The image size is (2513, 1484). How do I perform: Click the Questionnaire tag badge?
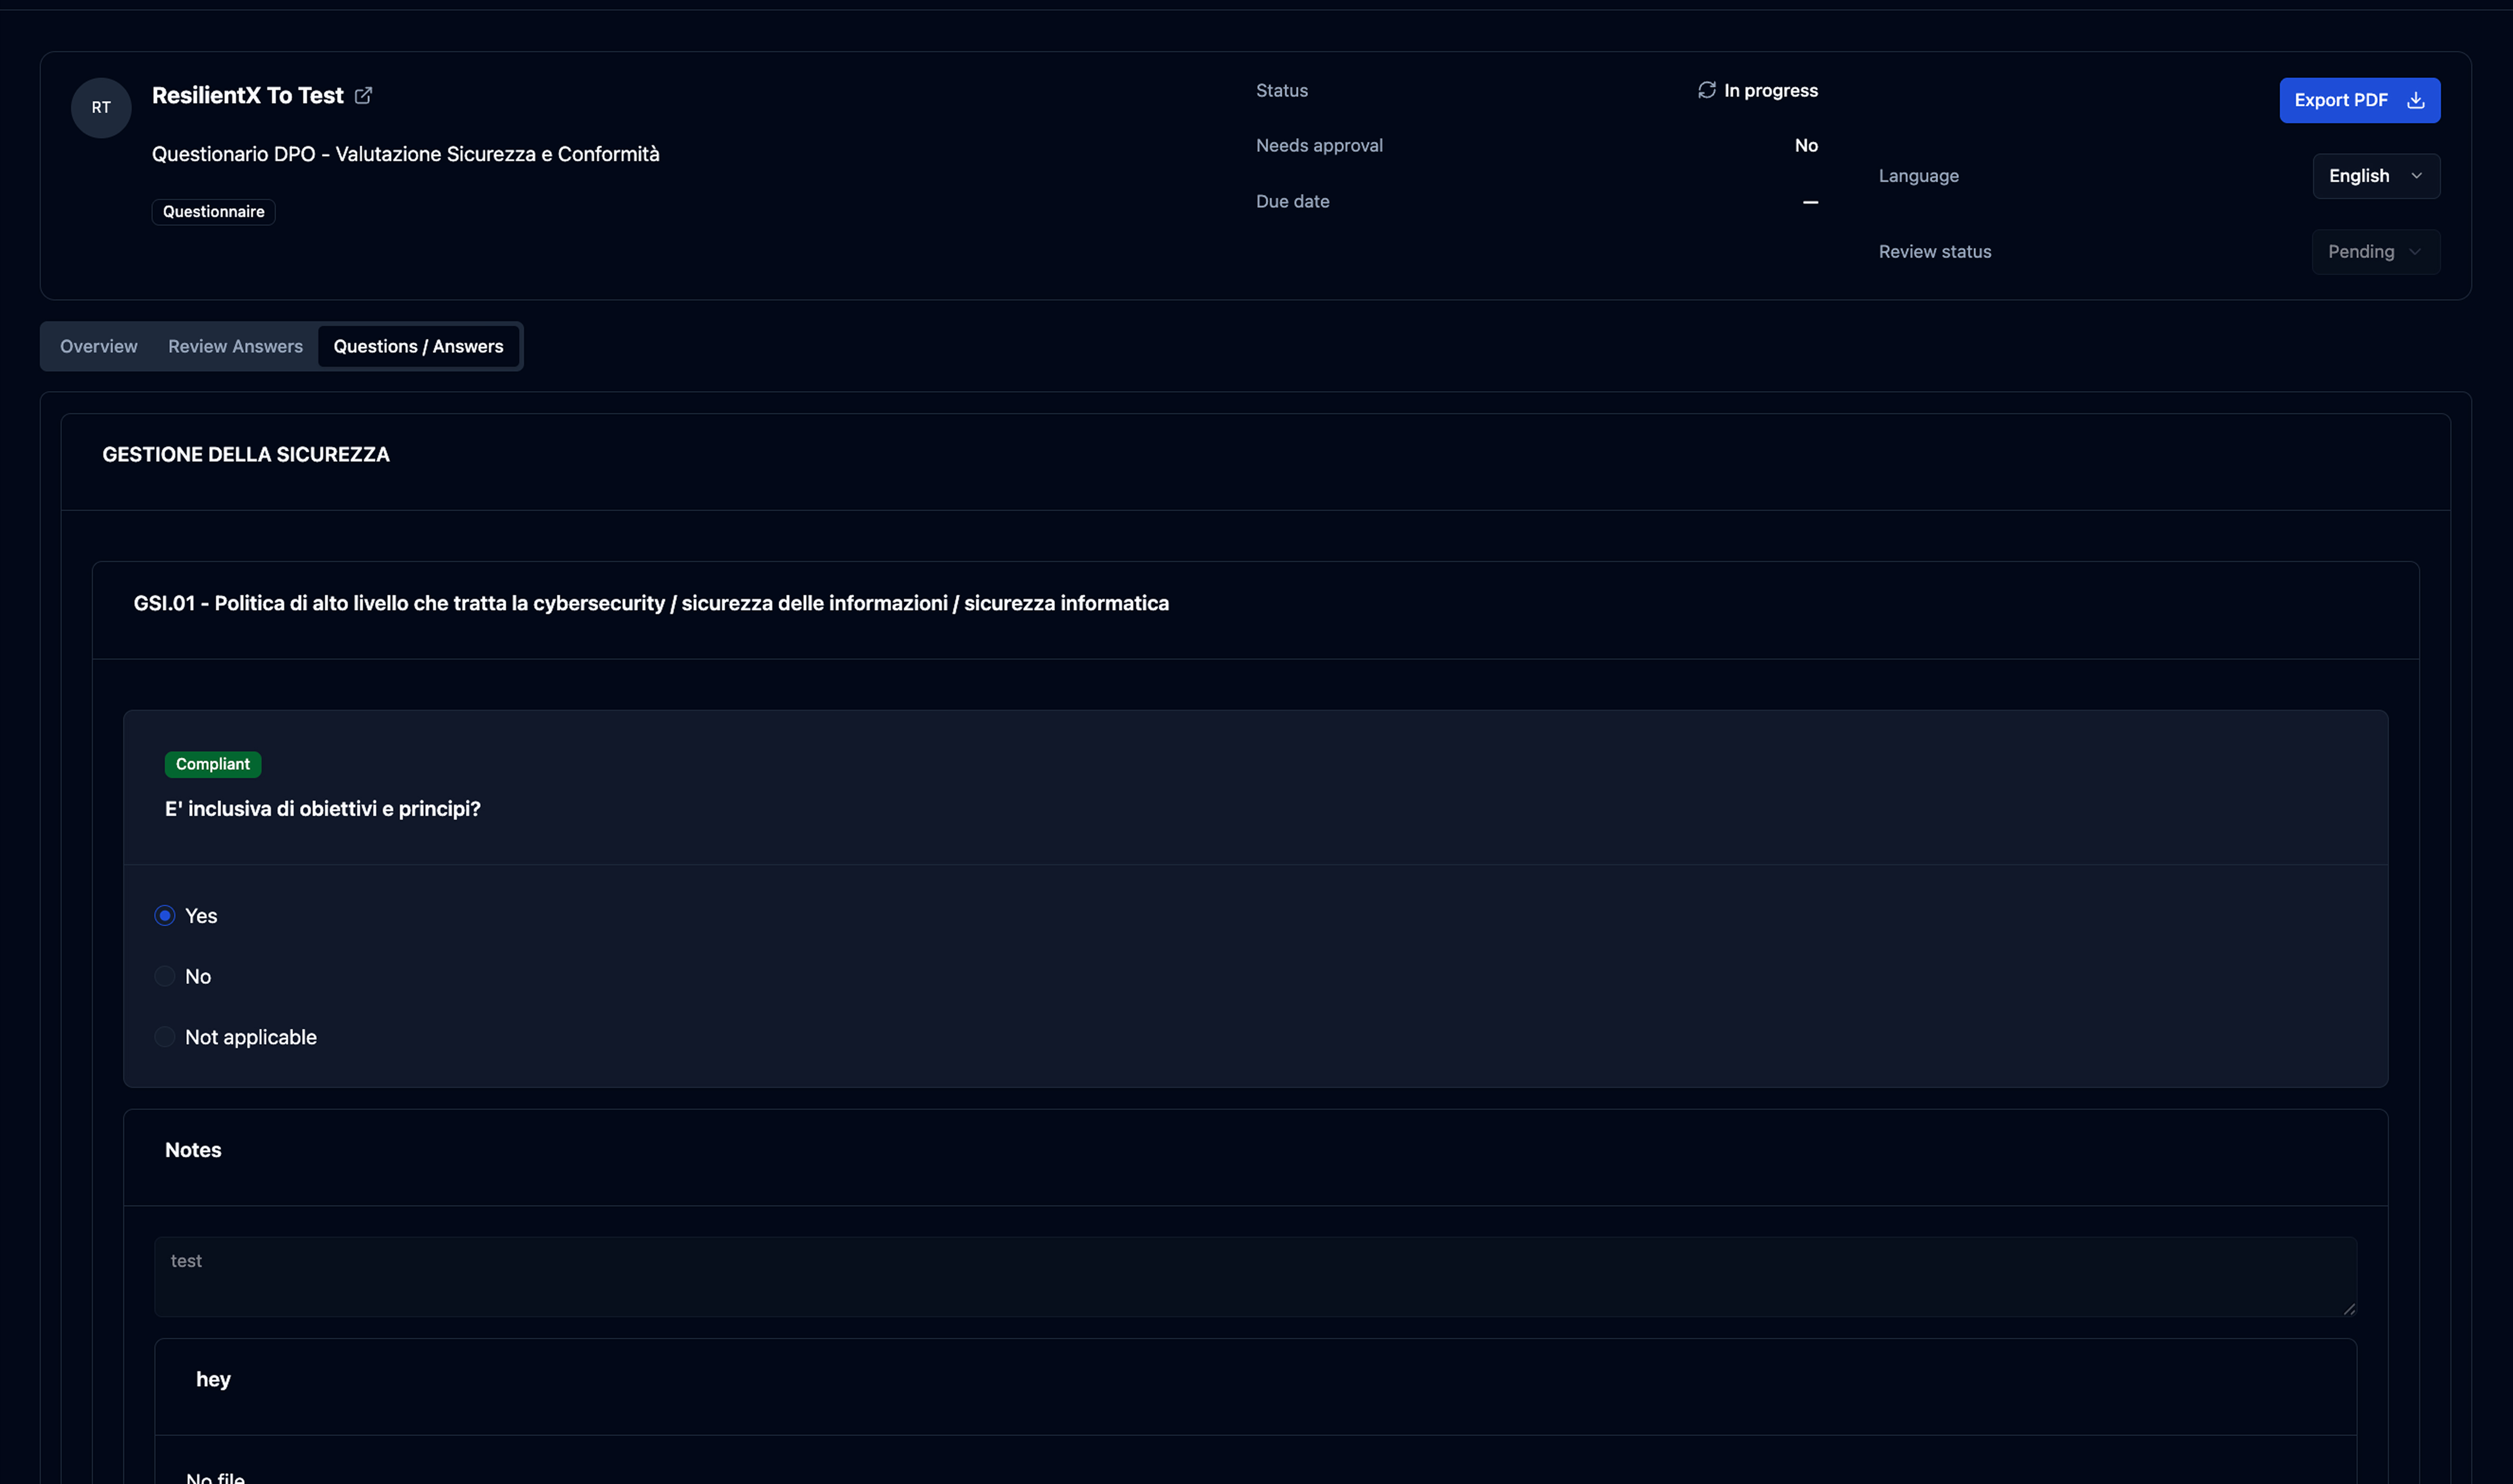tap(213, 212)
